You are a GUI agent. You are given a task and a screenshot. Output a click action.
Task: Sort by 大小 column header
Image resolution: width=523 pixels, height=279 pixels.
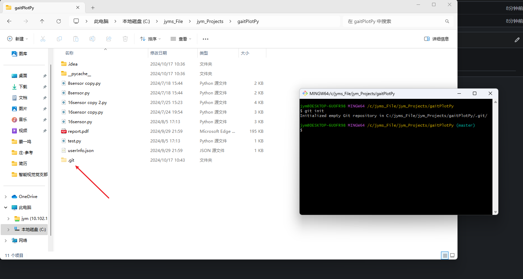(x=245, y=53)
